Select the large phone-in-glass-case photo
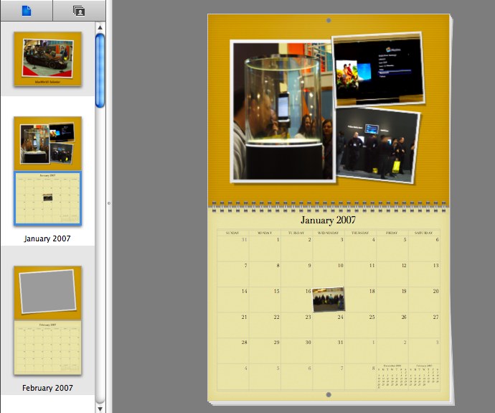The image size is (495, 413). (x=283, y=111)
